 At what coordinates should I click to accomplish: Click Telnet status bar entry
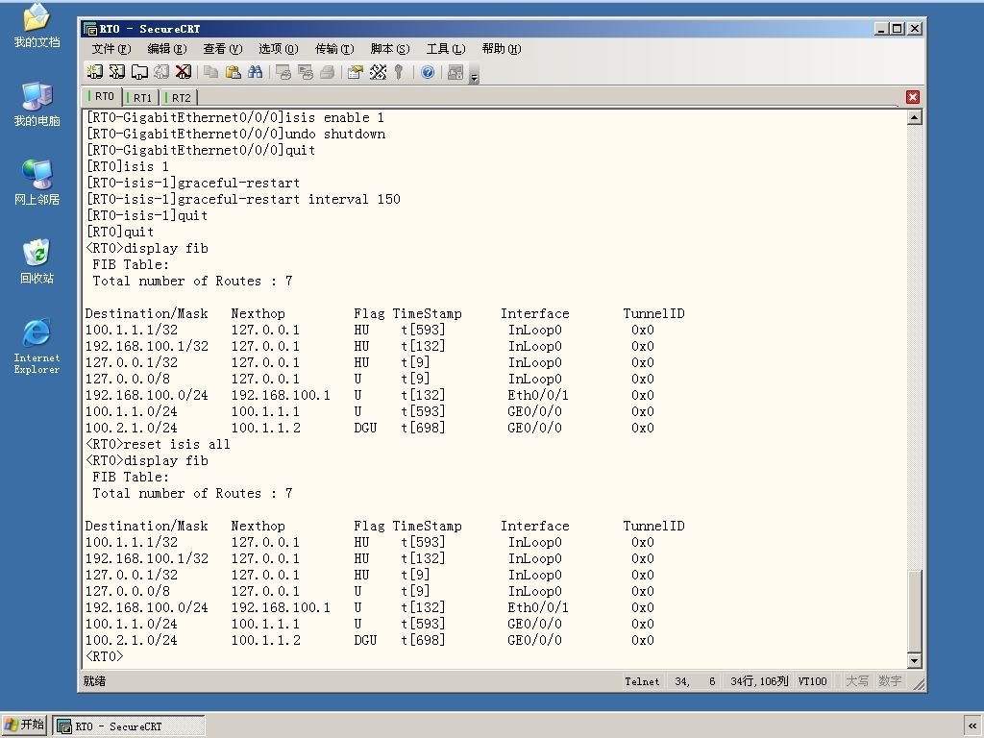tap(642, 681)
